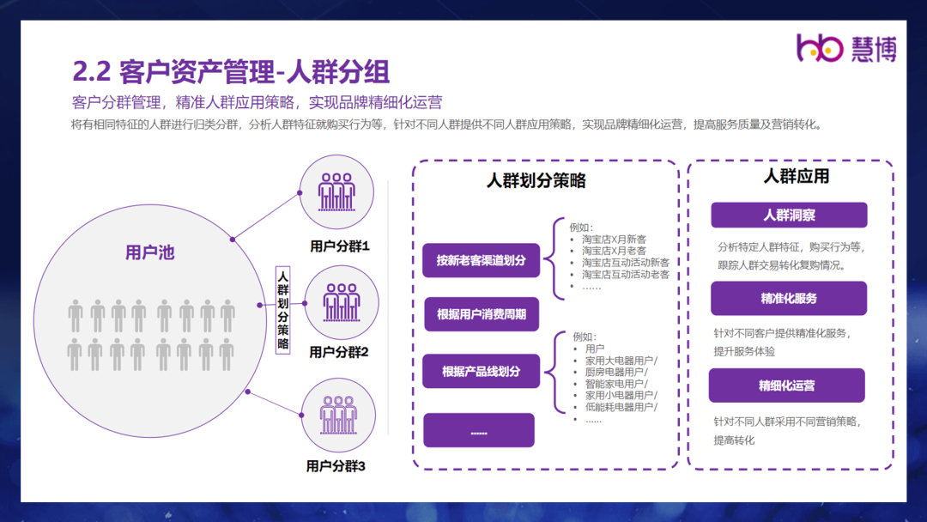Click the gray people figures in 用户池

coord(151,335)
